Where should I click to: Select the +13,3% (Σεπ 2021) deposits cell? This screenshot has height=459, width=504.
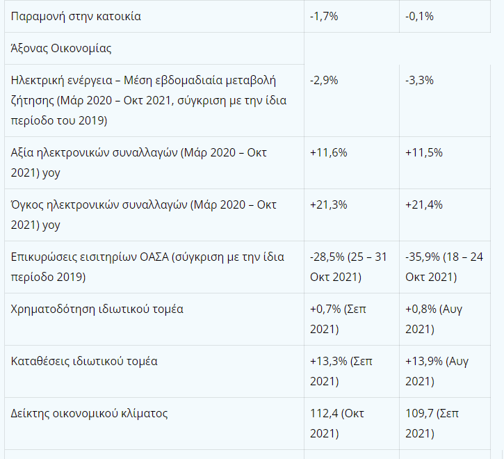pyautogui.click(x=343, y=371)
